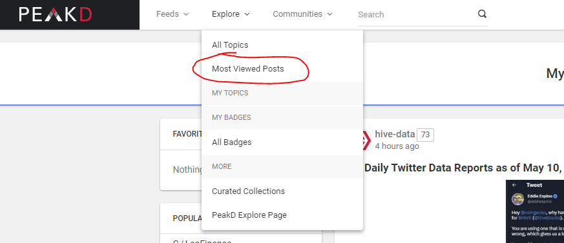Click the Chevron arrow beside Feeds
Viewport: 564px width, 243px height.
[186, 14]
